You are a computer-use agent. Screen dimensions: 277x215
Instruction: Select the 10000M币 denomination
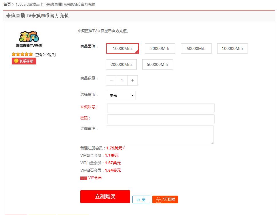[x=122, y=48]
